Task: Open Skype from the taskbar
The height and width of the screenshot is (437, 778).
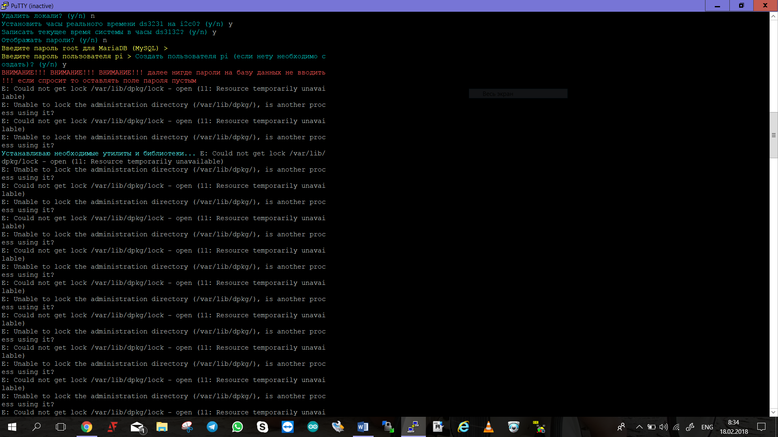Action: click(x=263, y=427)
